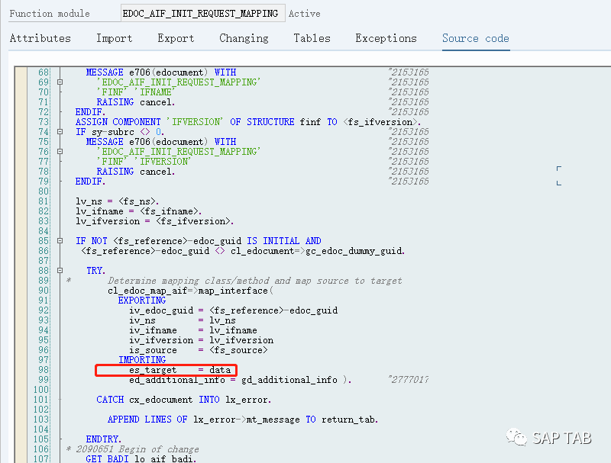Click line number 98 in the gutter
611x463 pixels.
pos(44,370)
